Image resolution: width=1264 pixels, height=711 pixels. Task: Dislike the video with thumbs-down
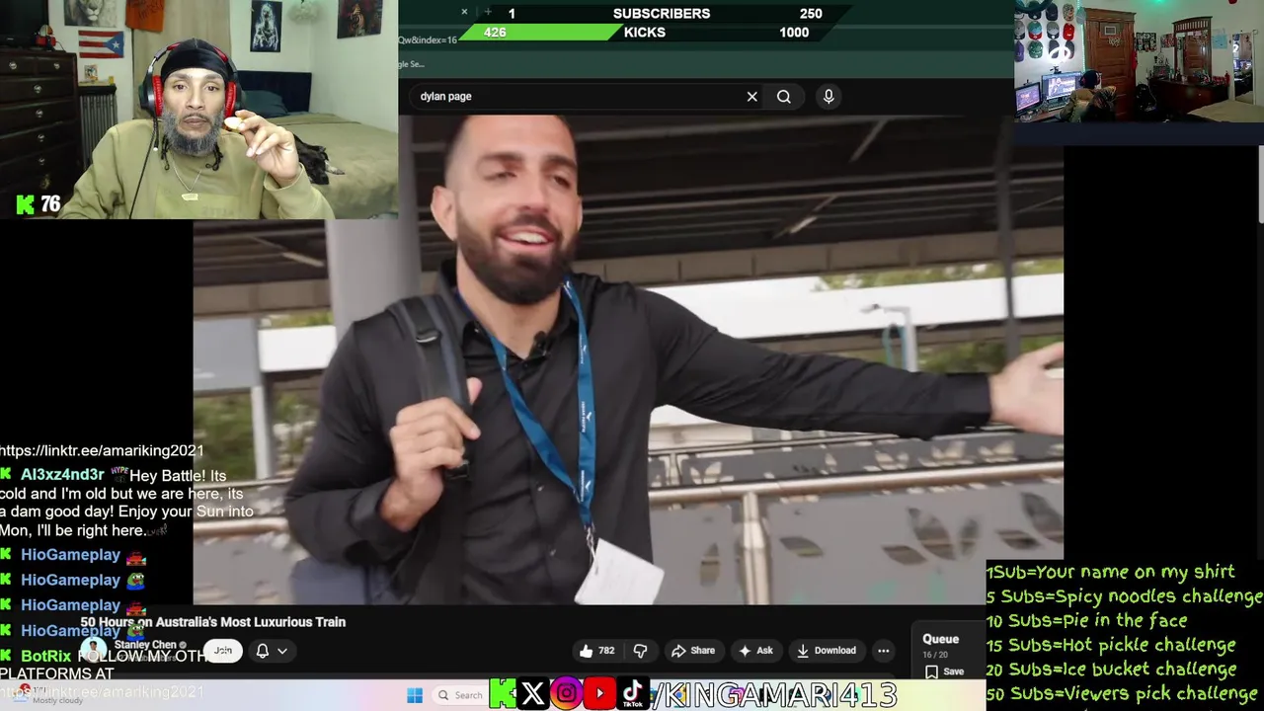point(640,651)
